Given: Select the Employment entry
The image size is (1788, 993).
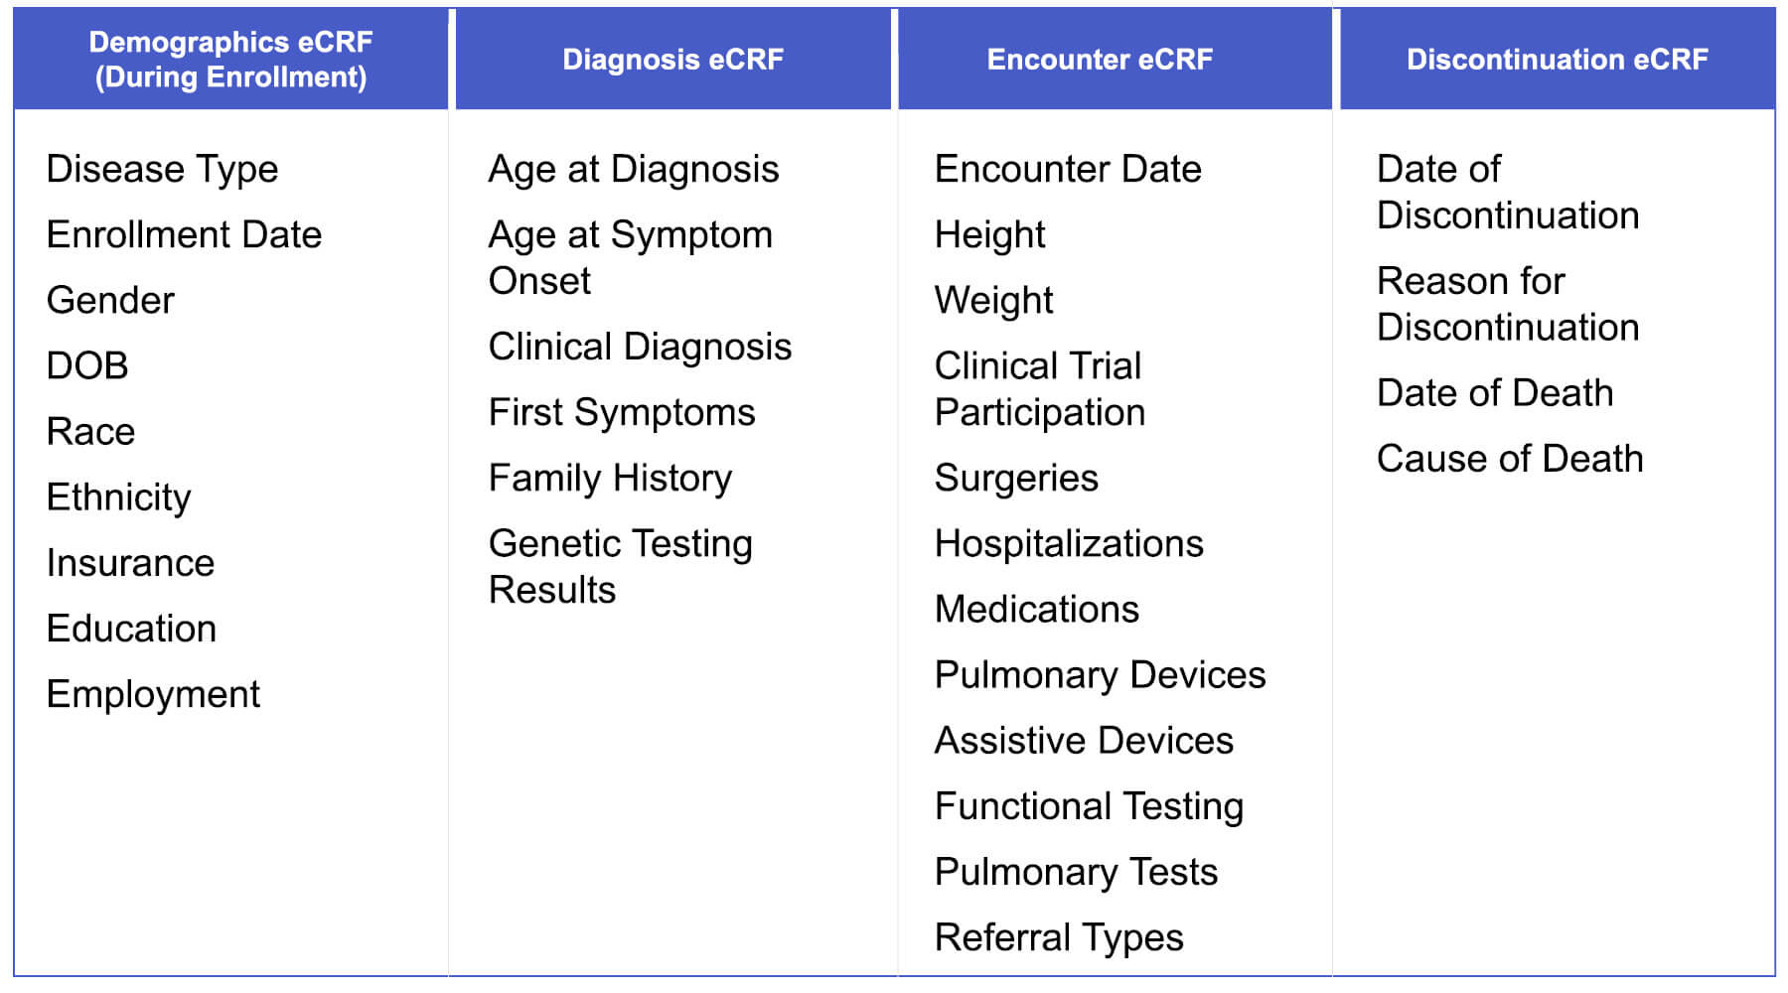Looking at the screenshot, I should (153, 695).
